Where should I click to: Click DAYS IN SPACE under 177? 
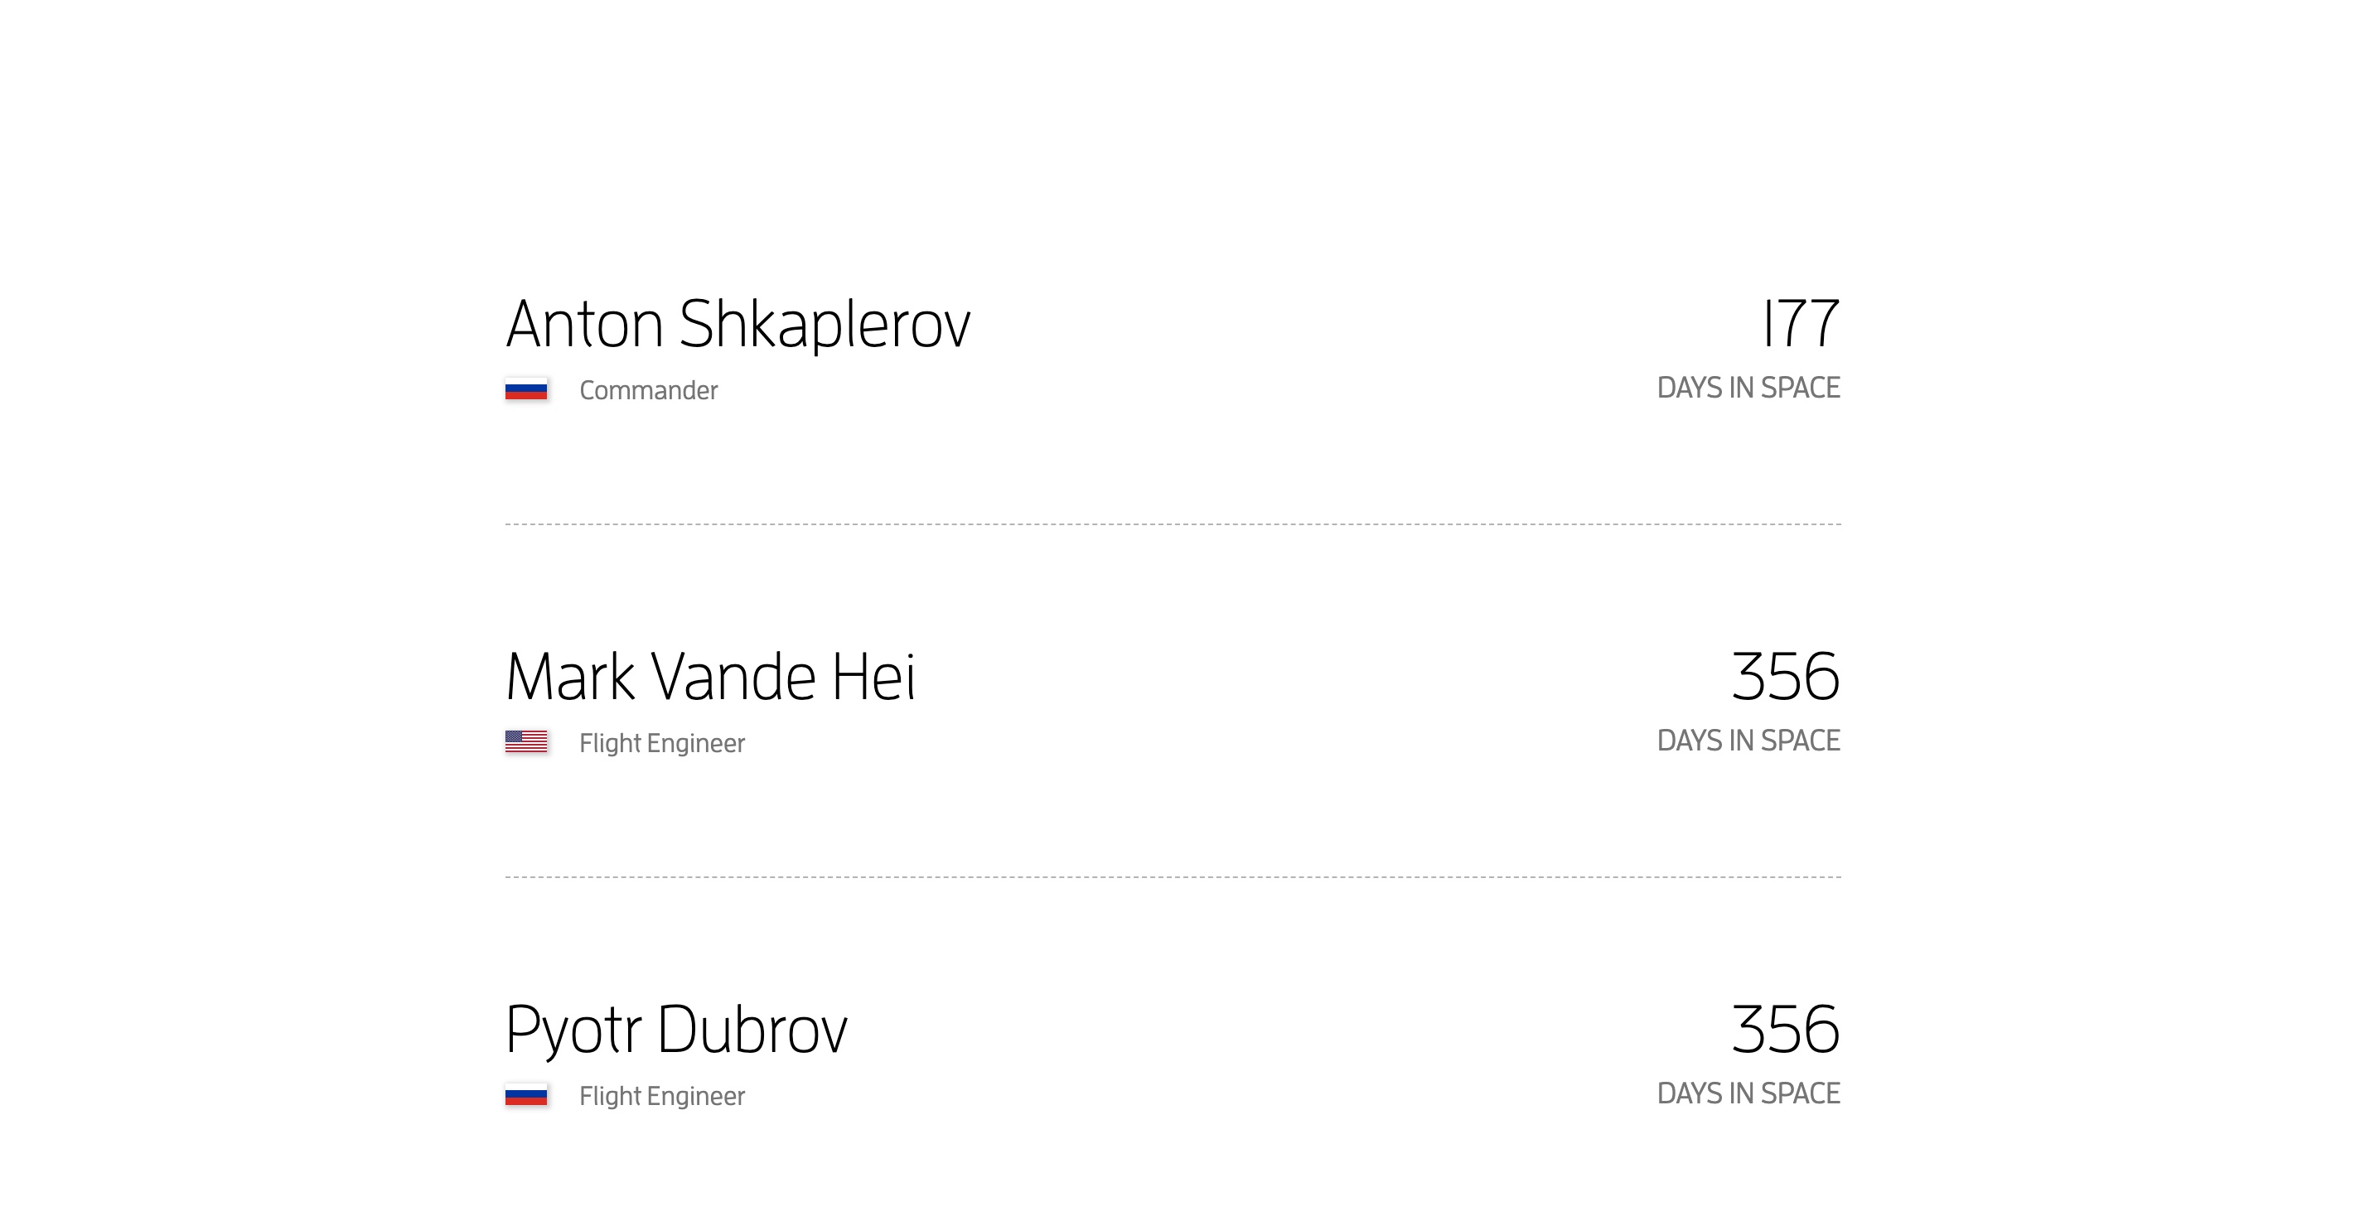[x=1748, y=388]
